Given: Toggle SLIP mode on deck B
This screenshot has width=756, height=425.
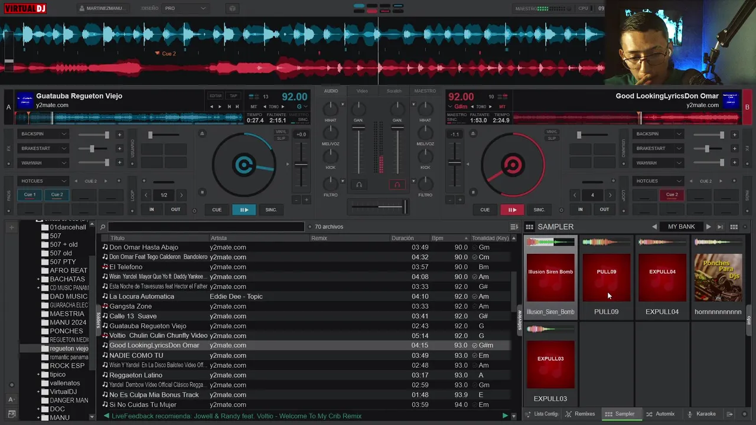Looking at the screenshot, I should (x=552, y=138).
